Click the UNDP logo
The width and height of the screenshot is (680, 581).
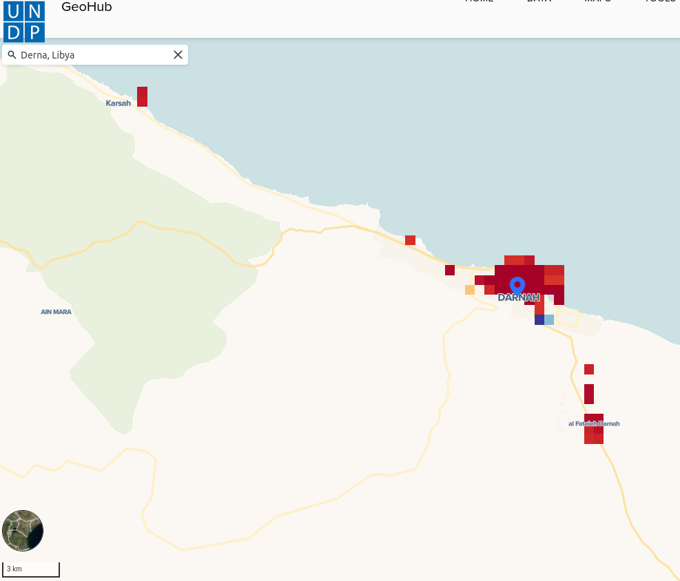click(x=24, y=21)
